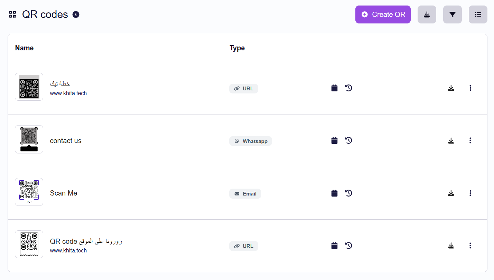Open the Scan Me QR code name

[64, 193]
